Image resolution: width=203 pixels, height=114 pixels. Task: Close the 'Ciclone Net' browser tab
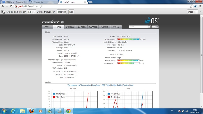pos(56,2)
